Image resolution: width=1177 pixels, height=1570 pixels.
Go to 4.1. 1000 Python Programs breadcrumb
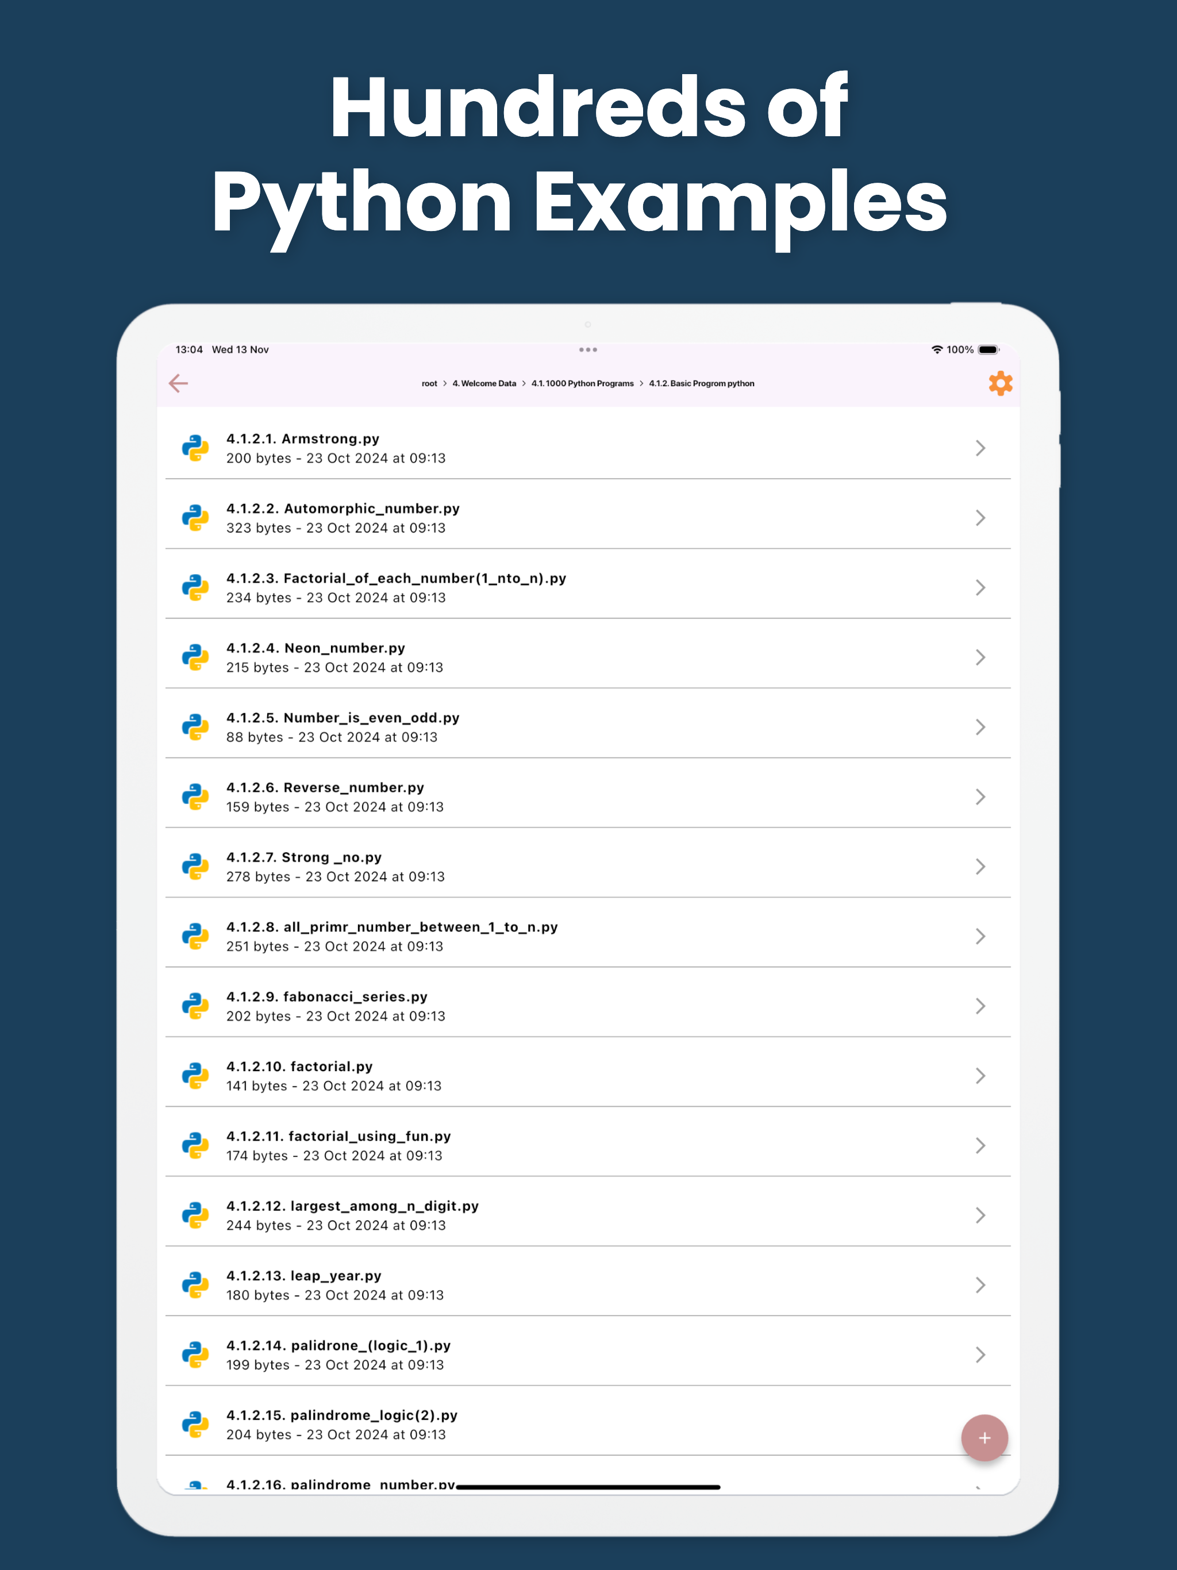[x=582, y=384]
